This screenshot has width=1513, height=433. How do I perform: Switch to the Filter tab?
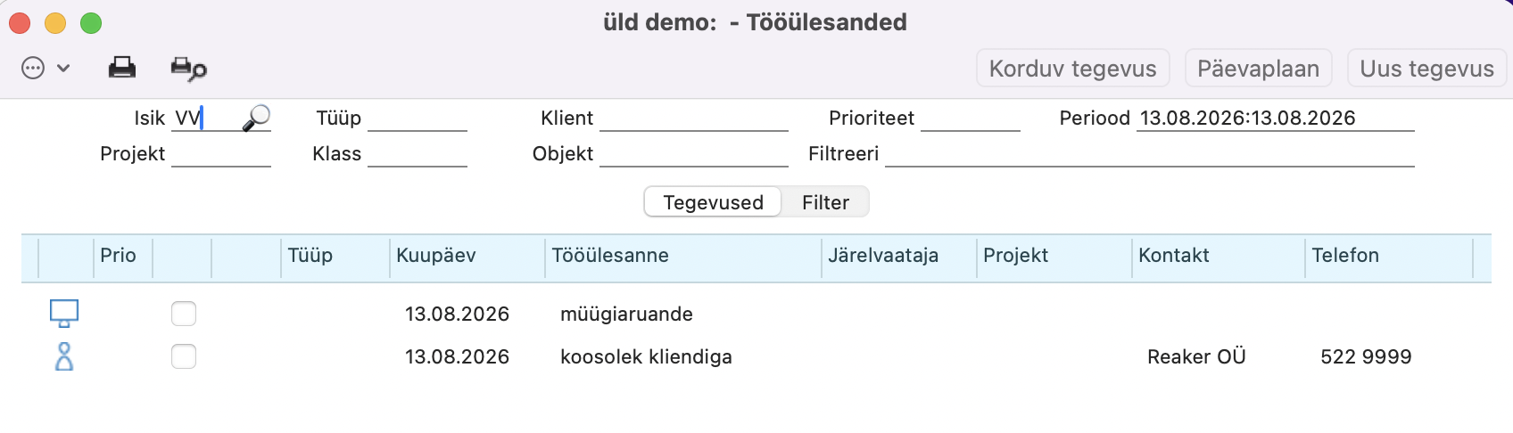(825, 202)
